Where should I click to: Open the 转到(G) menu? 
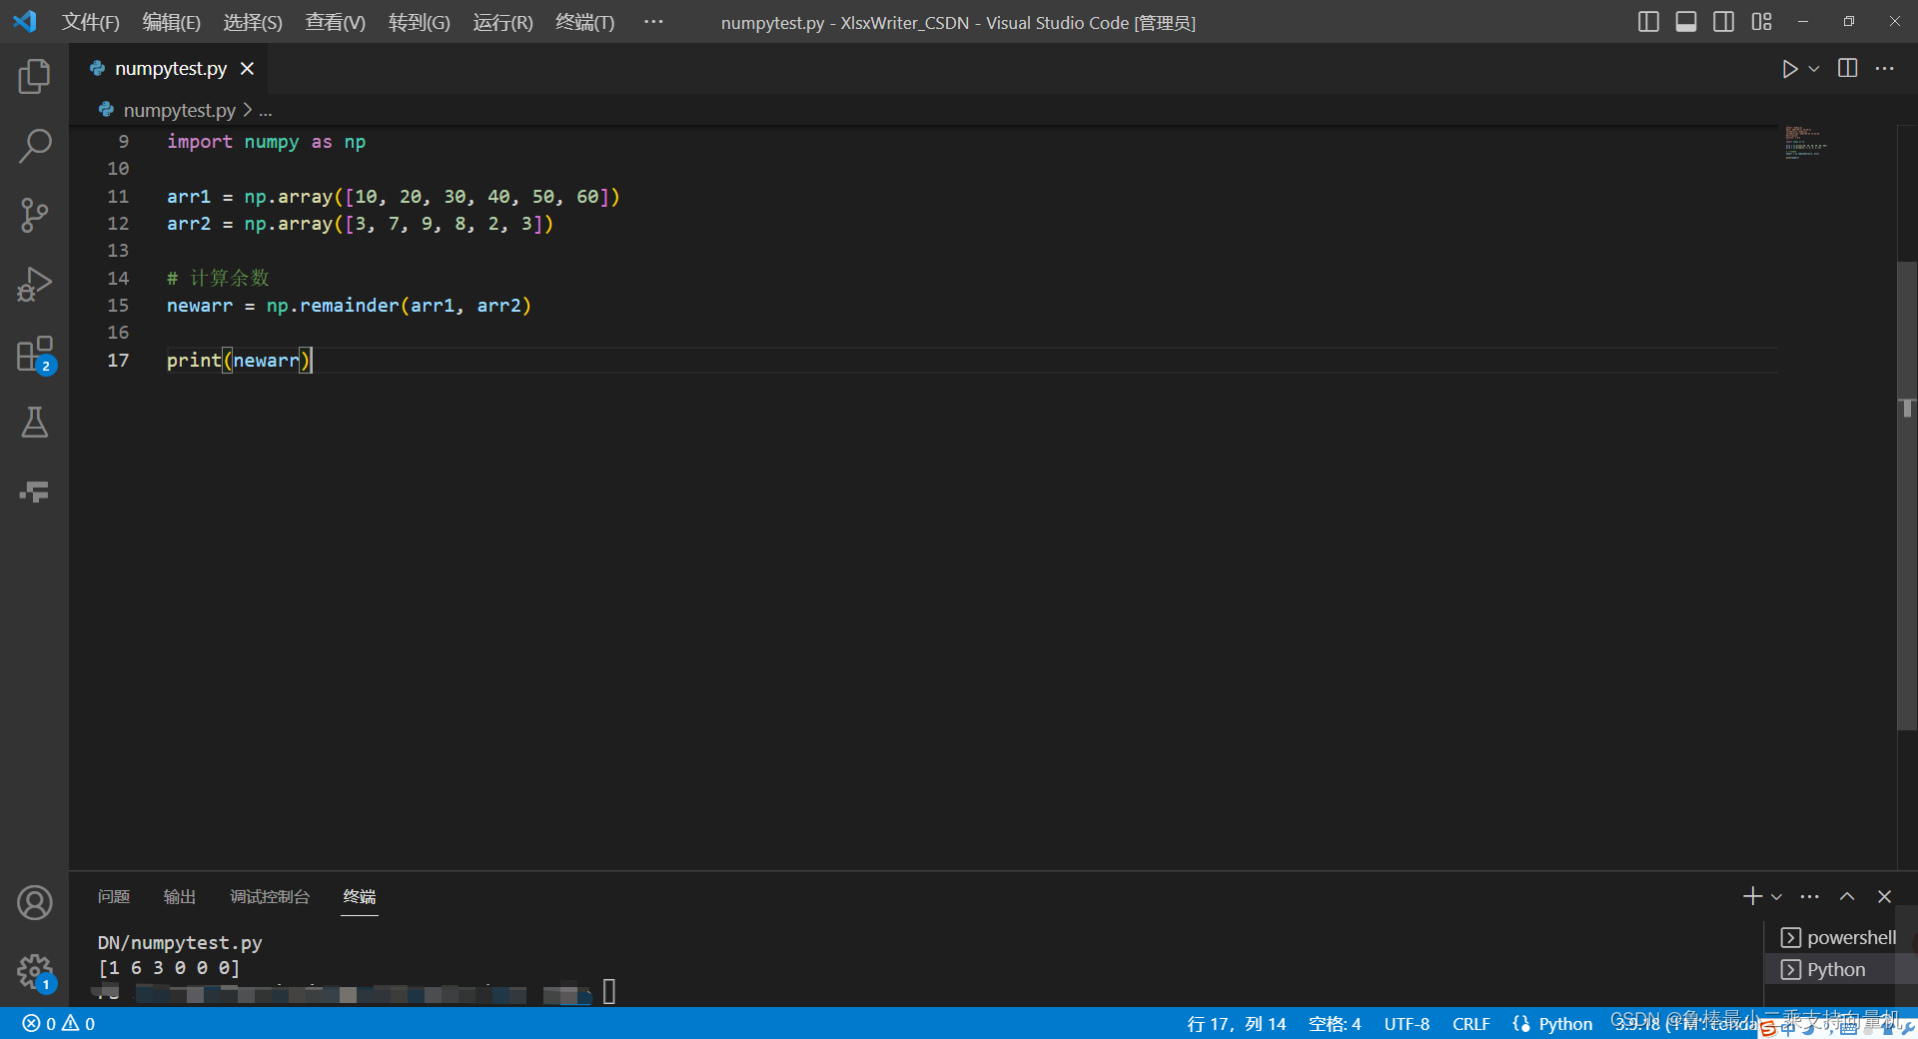[420, 22]
